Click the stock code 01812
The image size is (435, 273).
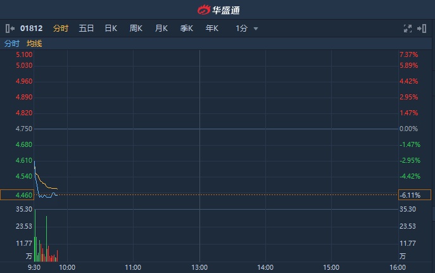(32, 29)
